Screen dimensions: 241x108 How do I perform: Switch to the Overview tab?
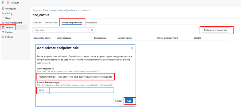pos(37,23)
